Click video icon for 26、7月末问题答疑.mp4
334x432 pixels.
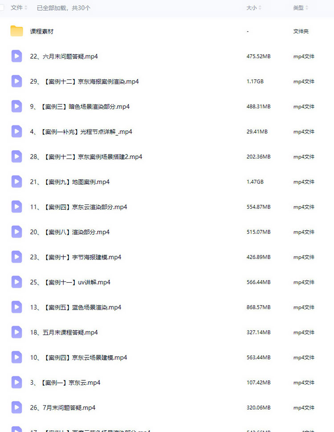pos(16,407)
